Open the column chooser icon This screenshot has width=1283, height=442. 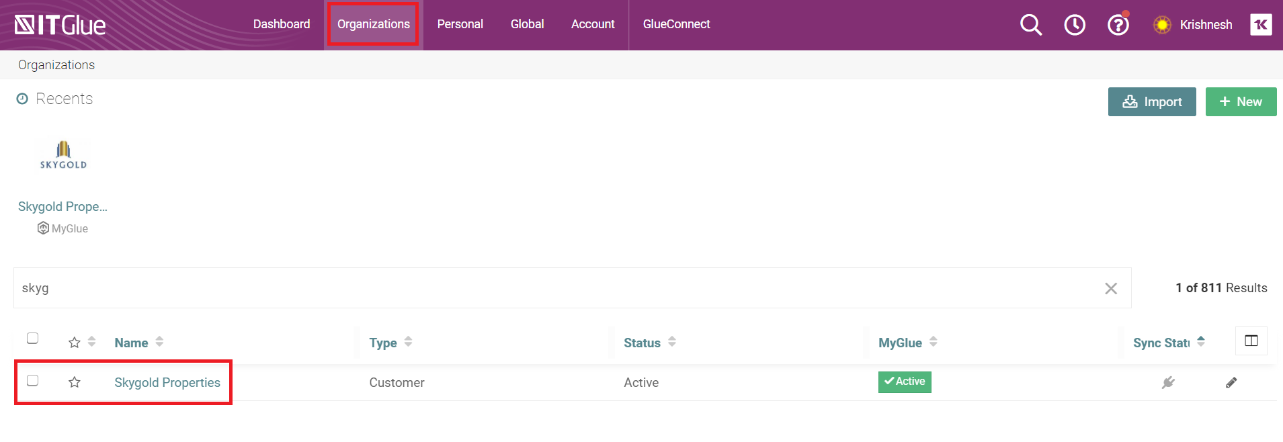point(1251,341)
